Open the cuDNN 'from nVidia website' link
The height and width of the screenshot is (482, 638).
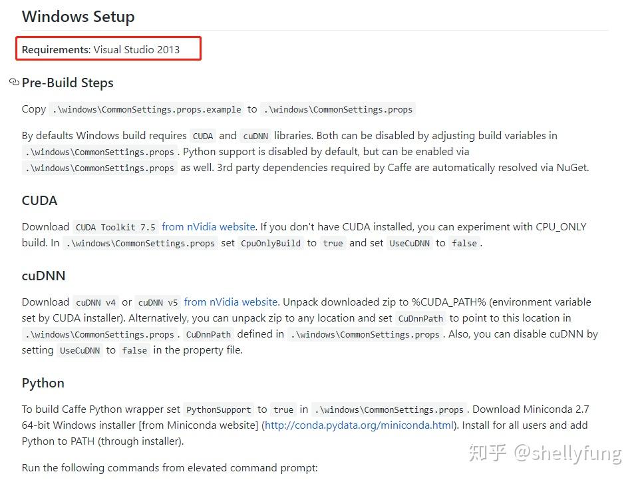231,302
